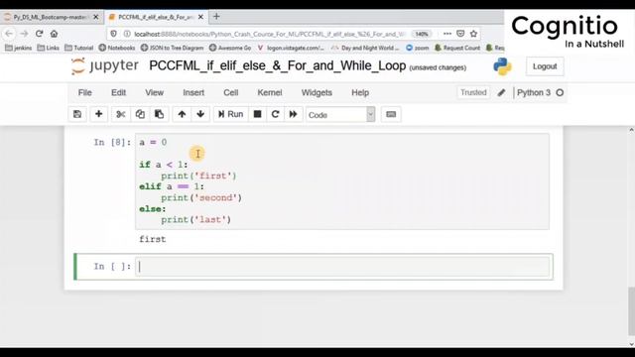635x357 pixels.
Task: Open the Links bookmark folder
Action: [49, 48]
